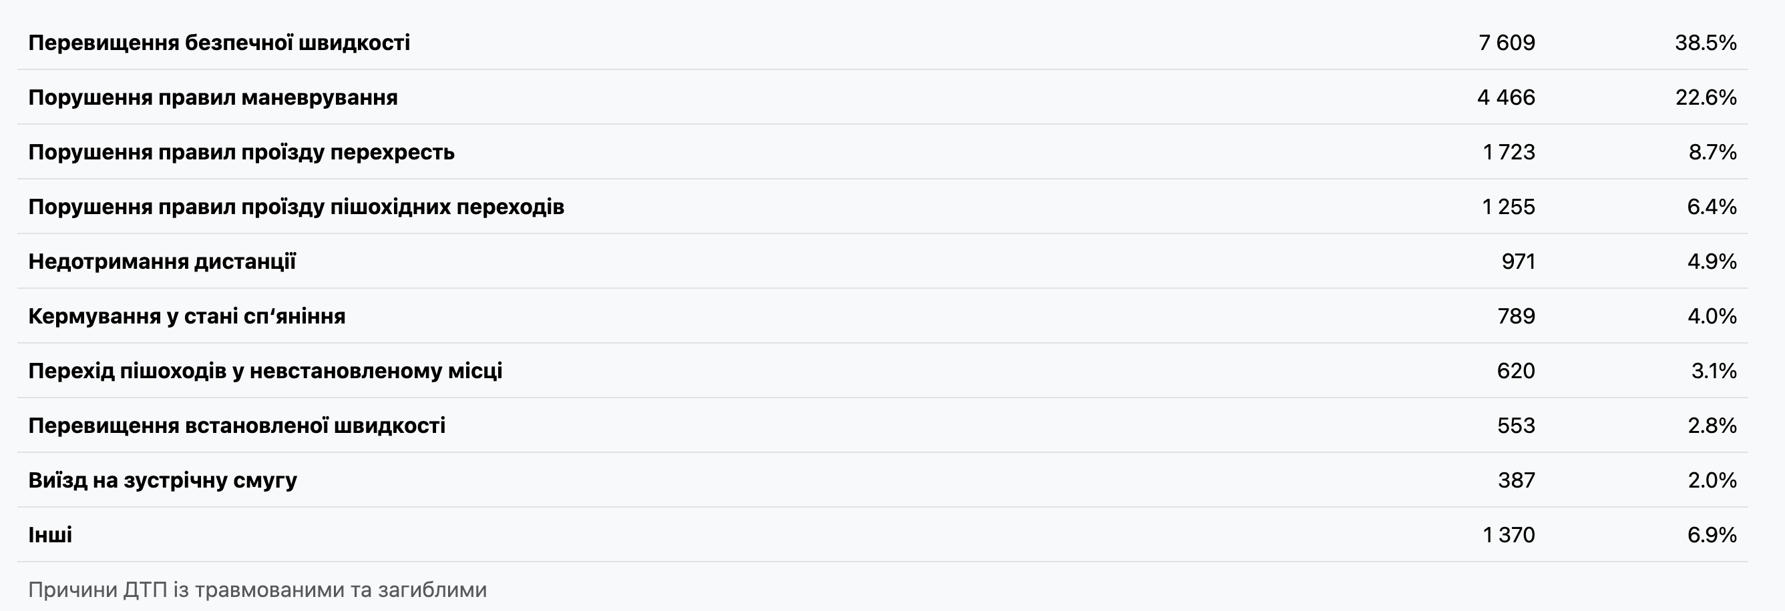Click the 'Недотримання дистанції' row label
The image size is (1785, 611).
pyautogui.click(x=162, y=261)
